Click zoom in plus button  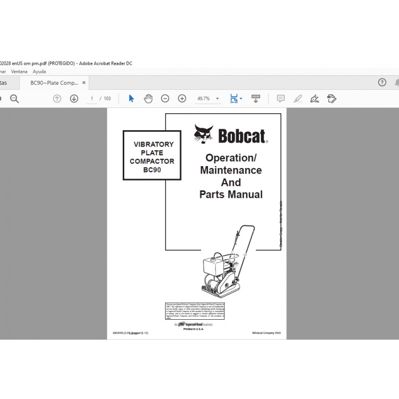click(x=182, y=98)
